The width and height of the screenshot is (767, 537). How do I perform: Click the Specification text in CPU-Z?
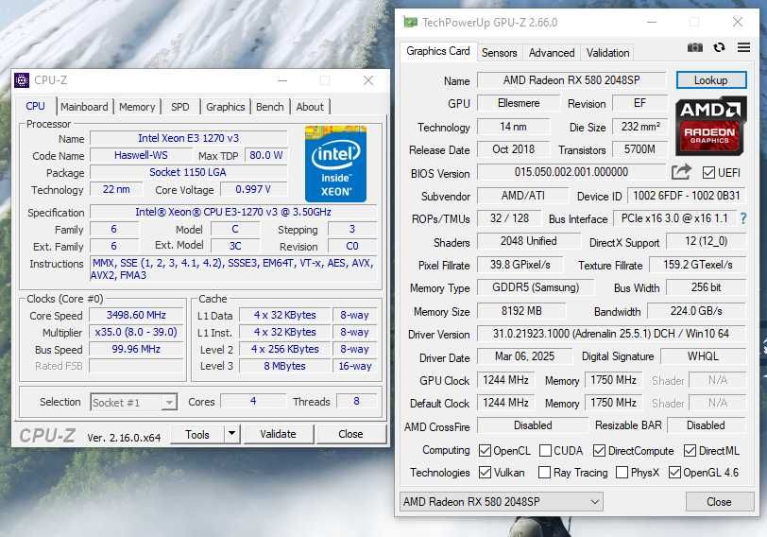point(233,212)
